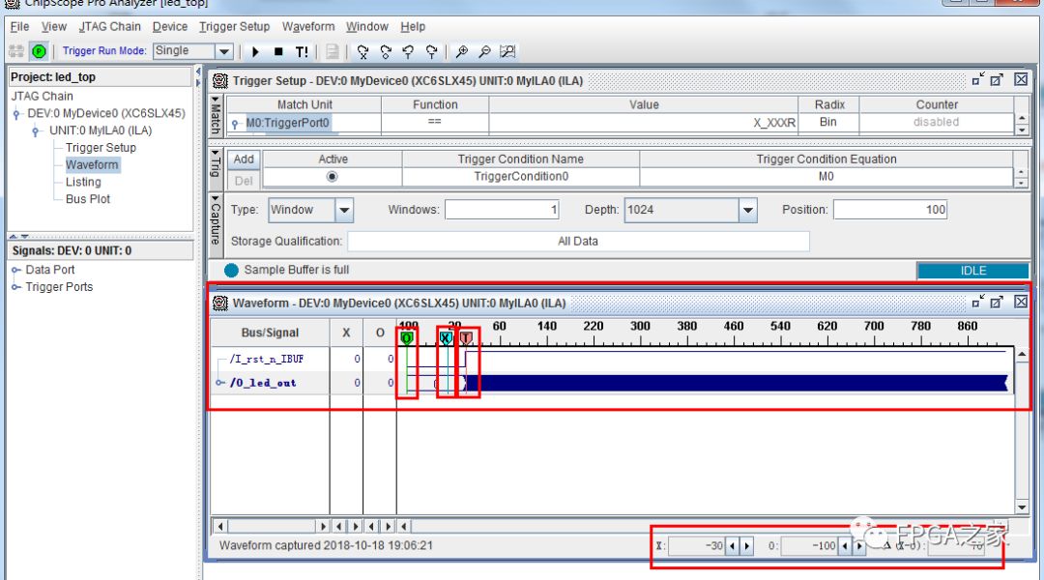
Task: Open the Device menu
Action: (x=170, y=27)
